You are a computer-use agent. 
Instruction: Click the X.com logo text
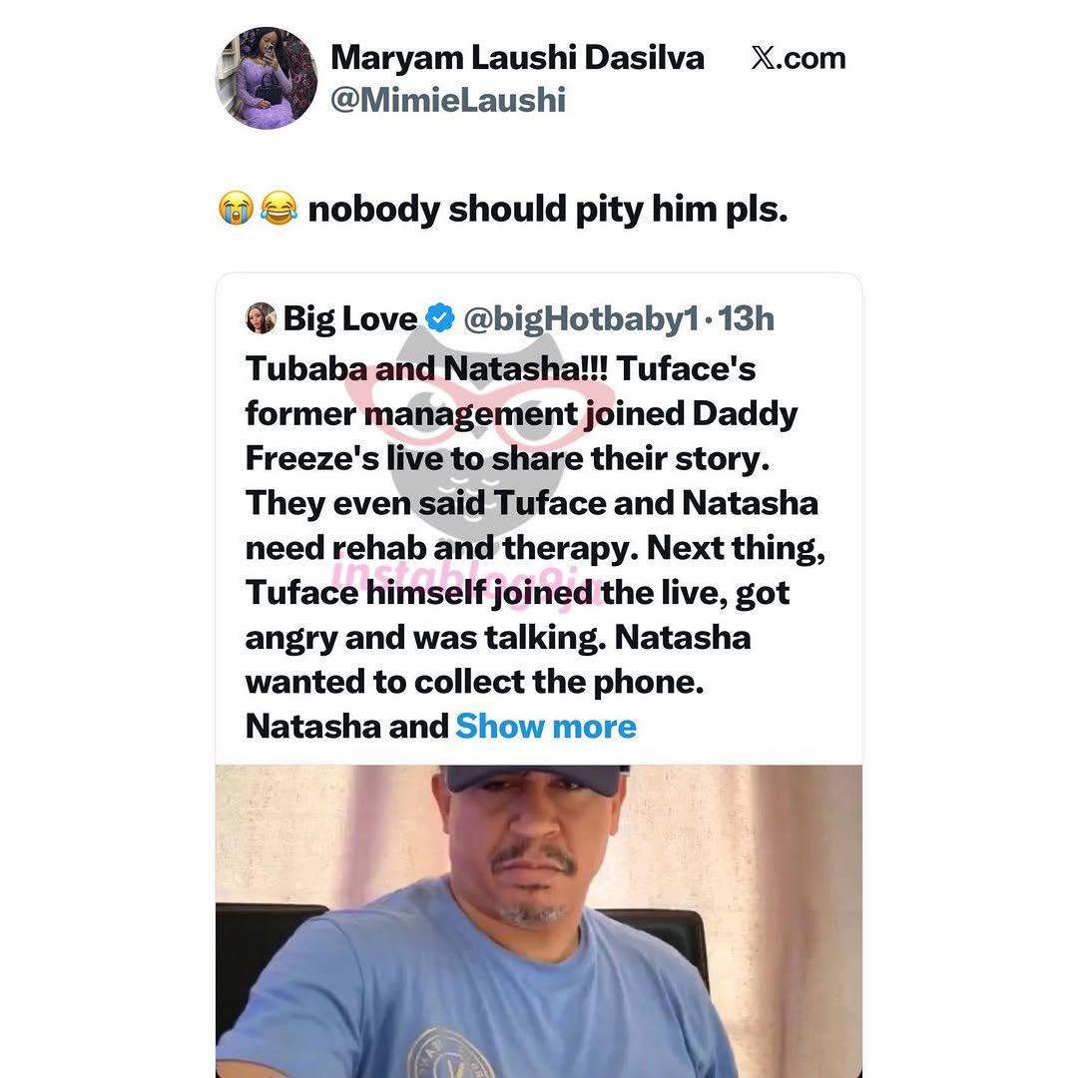[x=798, y=59]
